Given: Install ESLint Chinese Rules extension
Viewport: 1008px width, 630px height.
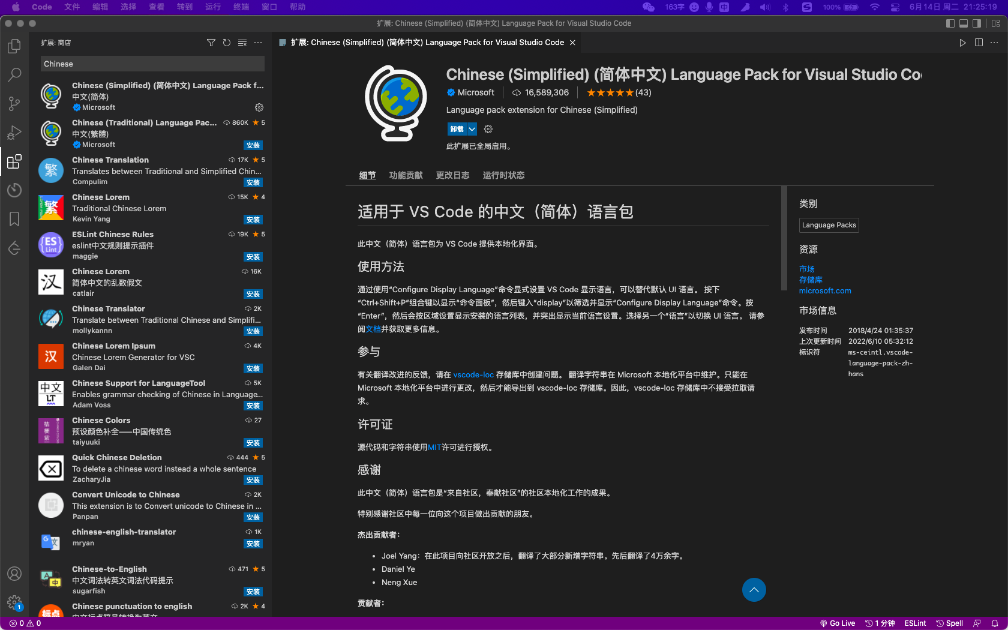Looking at the screenshot, I should [x=253, y=257].
